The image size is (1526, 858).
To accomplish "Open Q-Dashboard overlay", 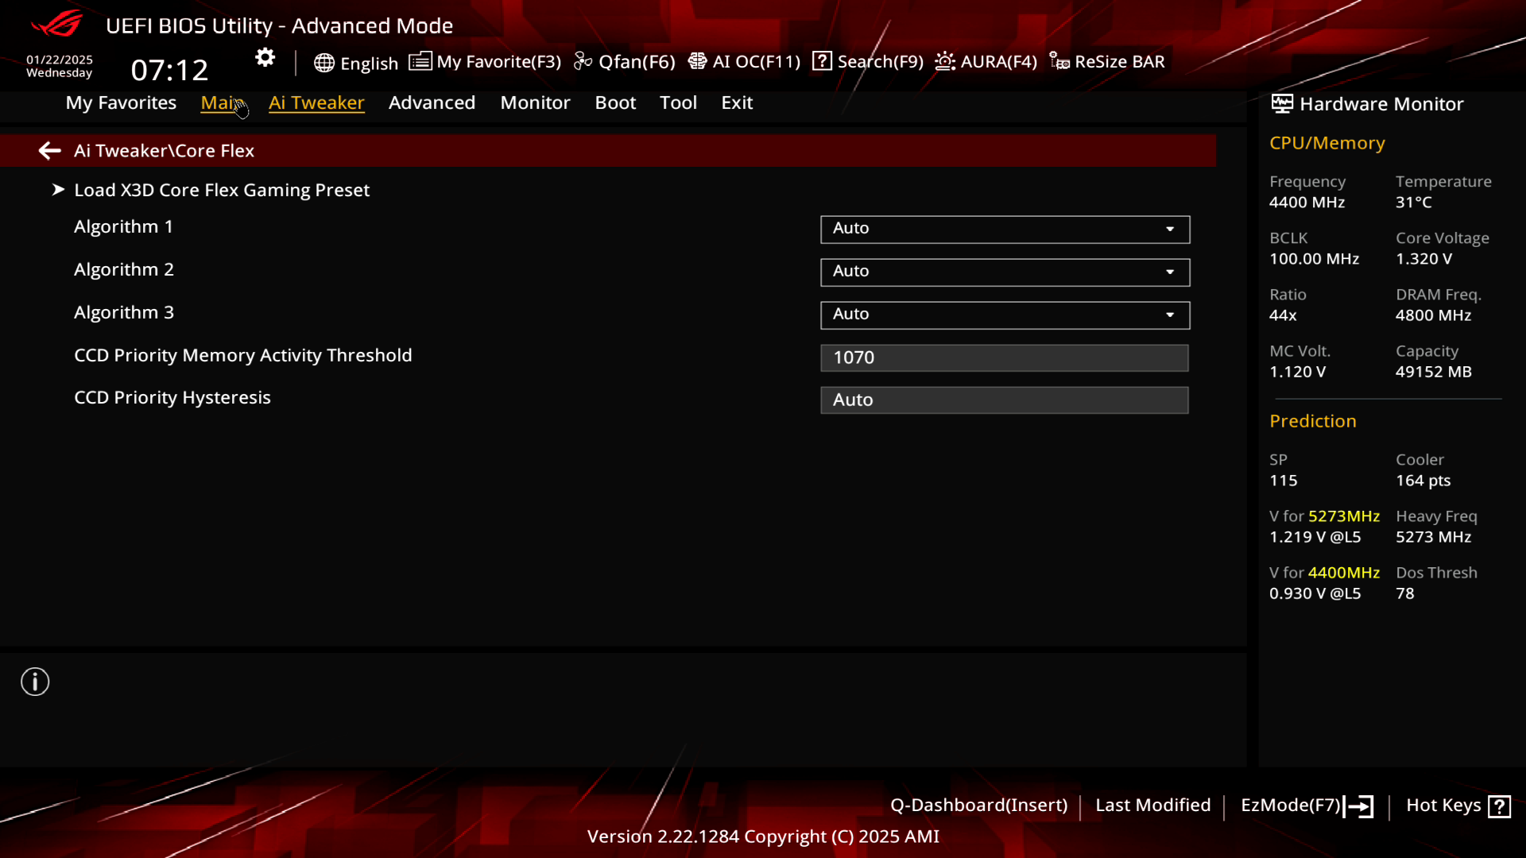I will click(x=978, y=805).
